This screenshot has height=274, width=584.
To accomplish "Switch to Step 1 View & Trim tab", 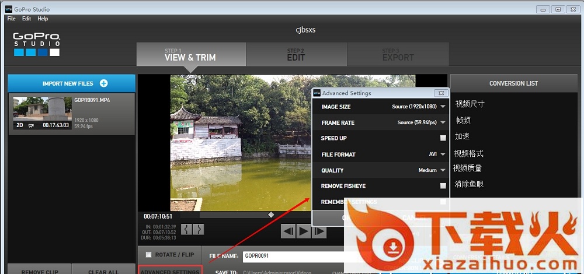I will [x=191, y=55].
